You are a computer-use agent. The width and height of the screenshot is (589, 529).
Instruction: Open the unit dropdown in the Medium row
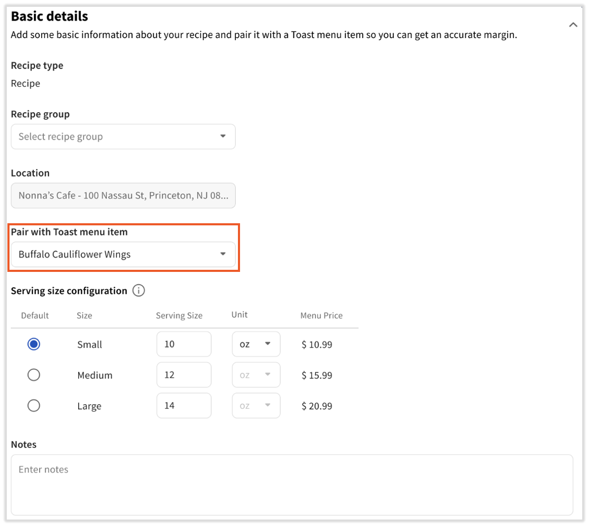point(256,375)
